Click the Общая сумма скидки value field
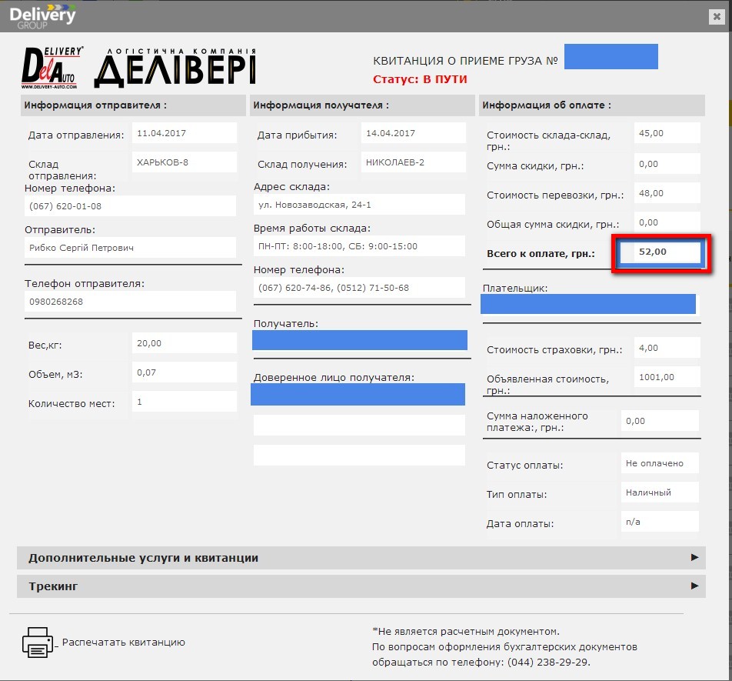The image size is (732, 681). click(x=667, y=222)
